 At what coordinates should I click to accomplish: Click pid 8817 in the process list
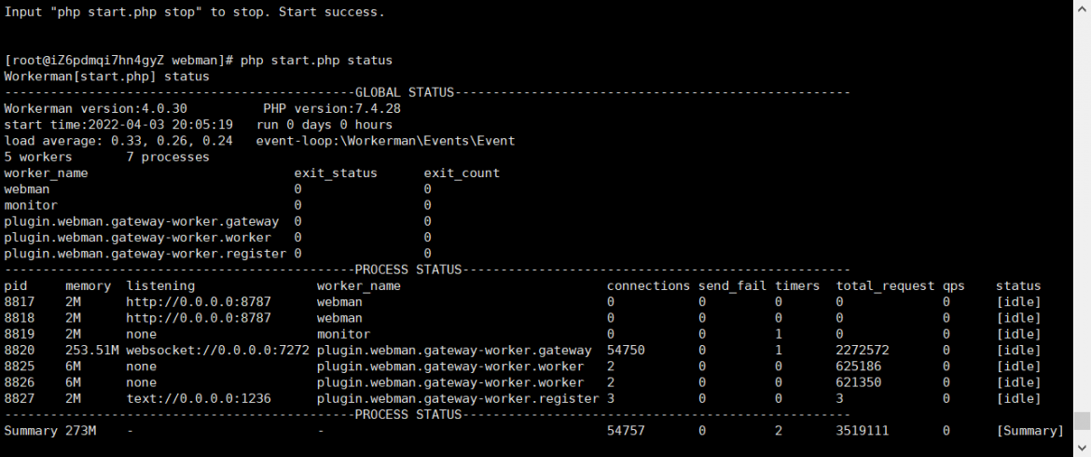[x=19, y=302]
